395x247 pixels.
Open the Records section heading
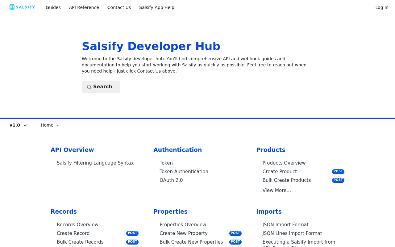[64, 212]
